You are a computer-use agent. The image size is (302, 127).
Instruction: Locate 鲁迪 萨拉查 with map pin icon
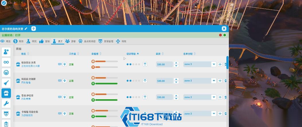(x=65, y=97)
